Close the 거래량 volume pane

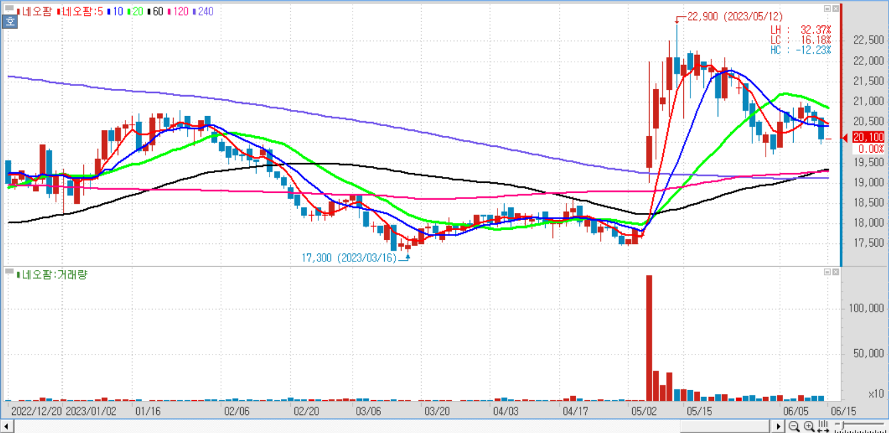(x=835, y=271)
